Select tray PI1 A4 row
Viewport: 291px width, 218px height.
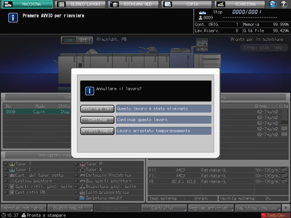click(x=218, y=170)
